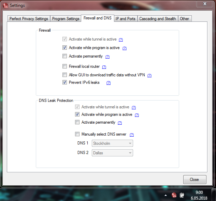This screenshot has height=201, width=216.
Task: Toggle DNS Activate while tunnel is active
Action: (77, 107)
